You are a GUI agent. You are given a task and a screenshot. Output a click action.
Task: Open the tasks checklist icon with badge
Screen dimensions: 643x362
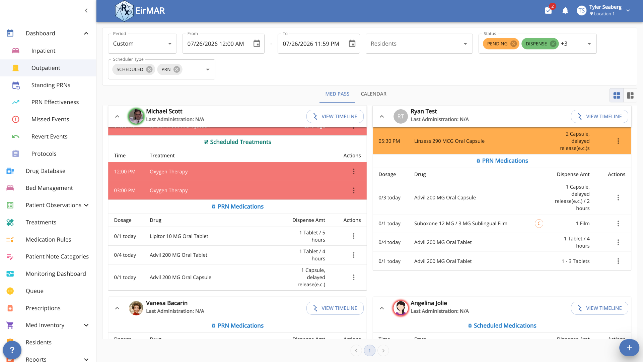pyautogui.click(x=549, y=10)
